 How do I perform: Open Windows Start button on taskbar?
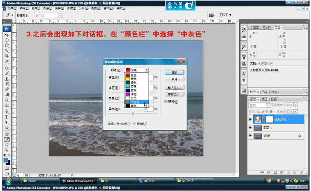pos(8,181)
